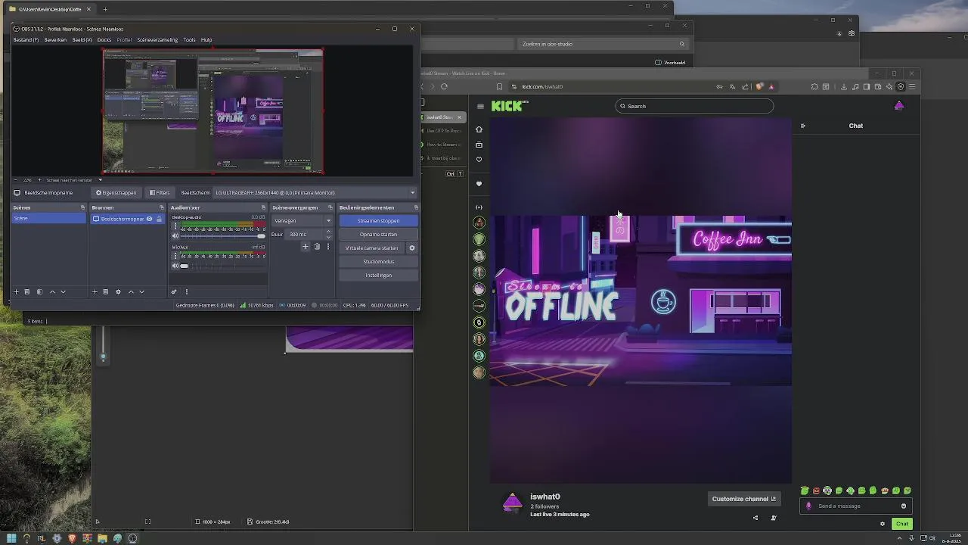Open the Tools menu in OBS
968x545 pixels.
point(189,39)
